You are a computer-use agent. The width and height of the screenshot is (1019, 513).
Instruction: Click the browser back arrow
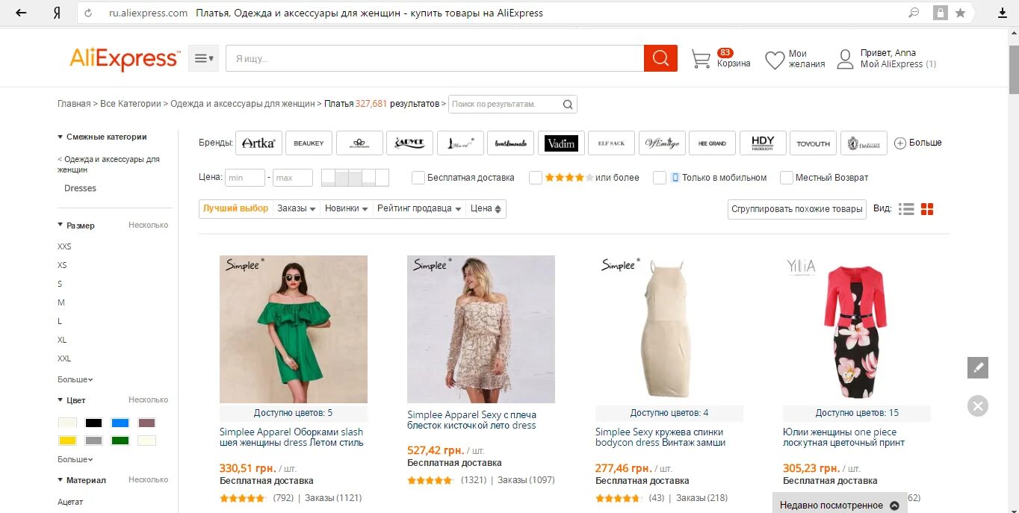[21, 13]
